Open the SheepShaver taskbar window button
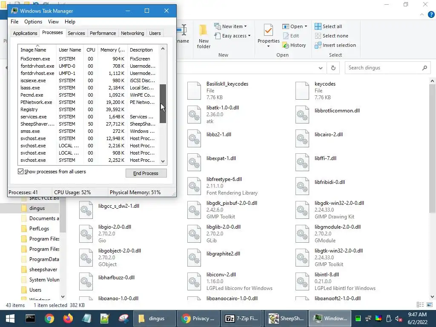Viewport: 436px width, 327px height. pos(286,318)
